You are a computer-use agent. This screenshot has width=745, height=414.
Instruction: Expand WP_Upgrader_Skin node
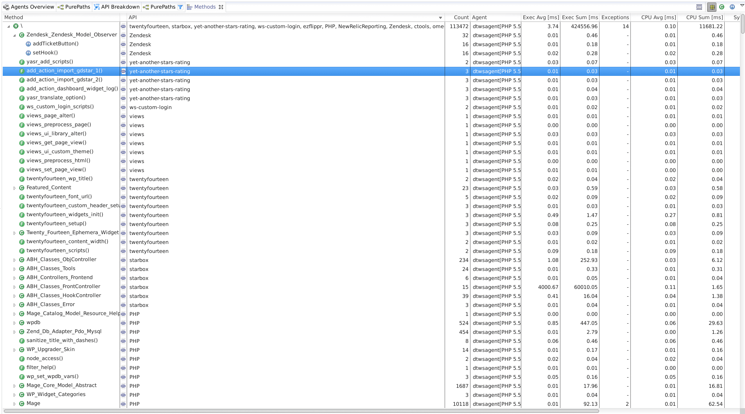14,350
